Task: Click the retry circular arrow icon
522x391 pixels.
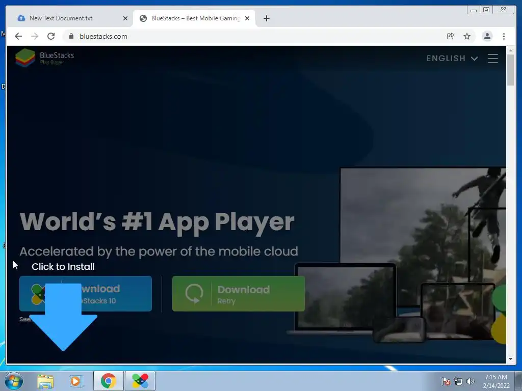Action: [x=194, y=294]
